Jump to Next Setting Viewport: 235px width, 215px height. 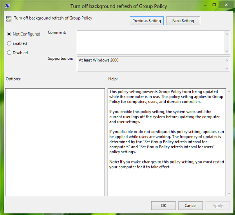tap(183, 21)
